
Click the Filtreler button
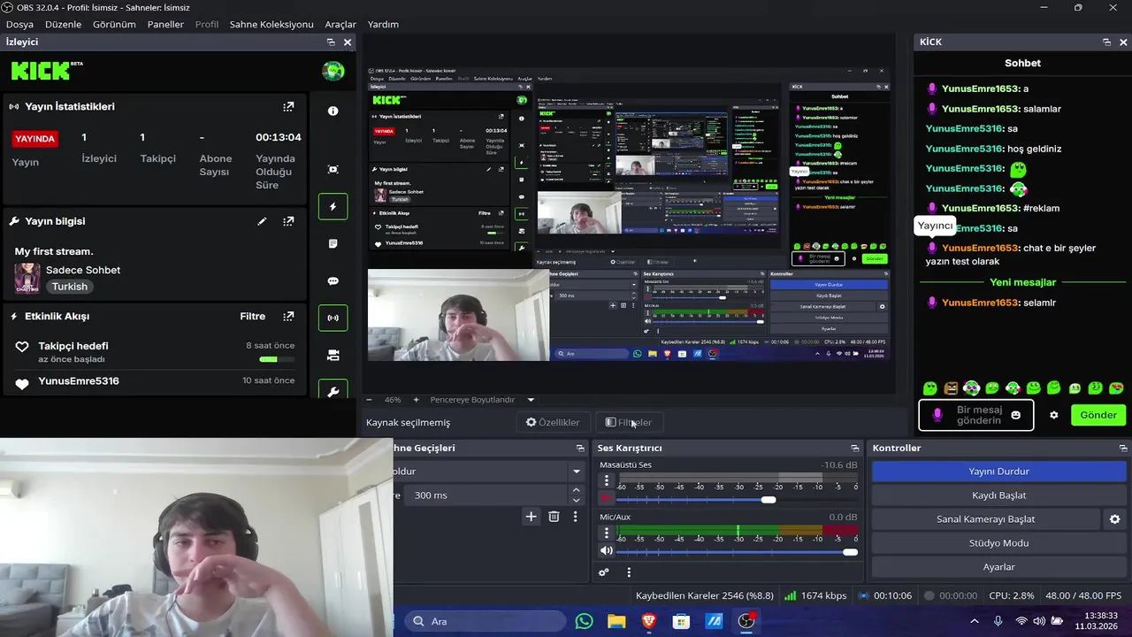click(x=629, y=422)
